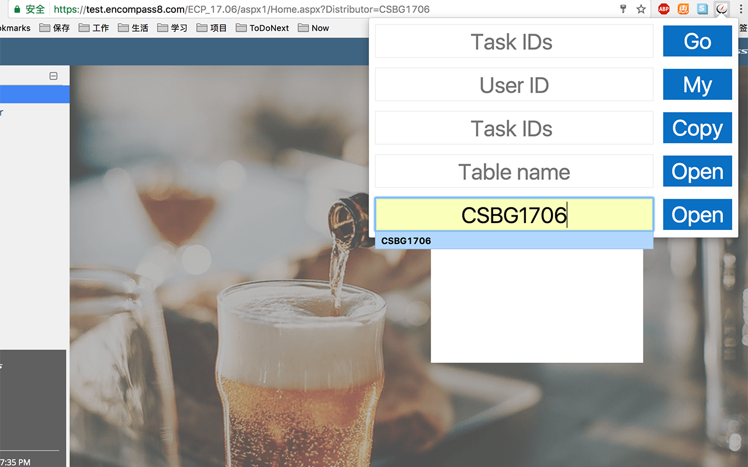748x467 pixels.
Task: Click Open next to CSBG1706 field
Action: pyautogui.click(x=697, y=214)
